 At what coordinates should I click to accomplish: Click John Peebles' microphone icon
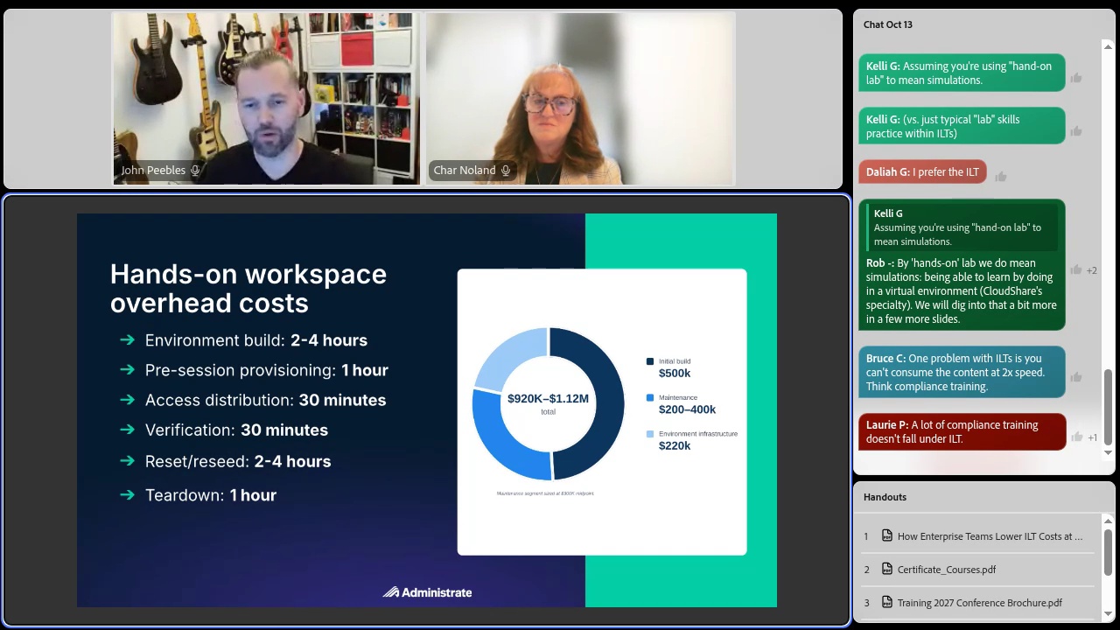tap(195, 171)
